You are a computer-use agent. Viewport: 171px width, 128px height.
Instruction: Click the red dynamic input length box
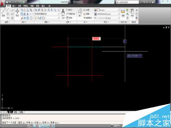coord(96,39)
